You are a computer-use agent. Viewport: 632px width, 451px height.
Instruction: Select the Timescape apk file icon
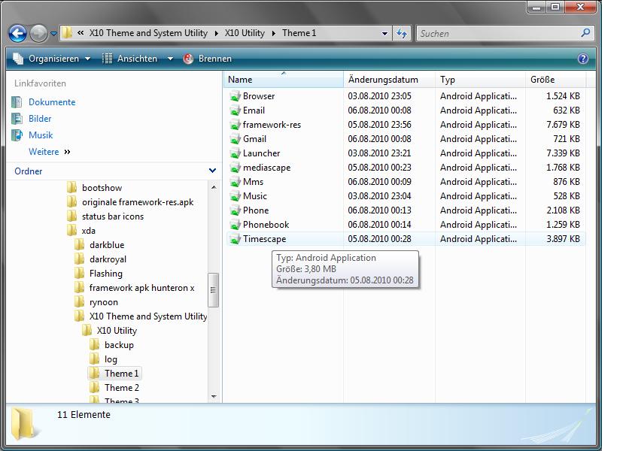(235, 240)
